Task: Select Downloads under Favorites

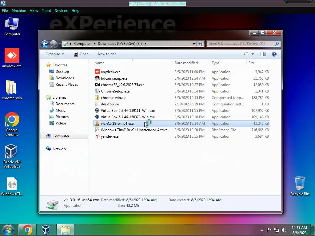Action: click(x=65, y=78)
